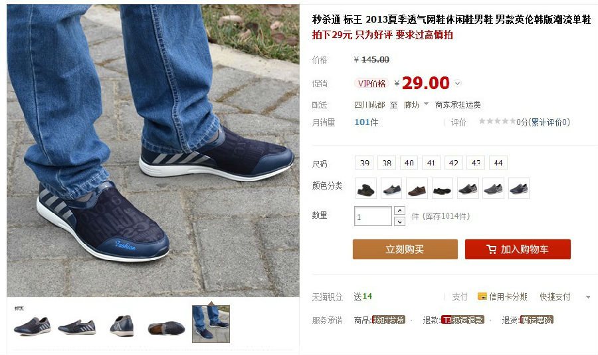The image size is (598, 355).
Task: Select the first dark brown shoe color swatch
Action: pos(365,188)
